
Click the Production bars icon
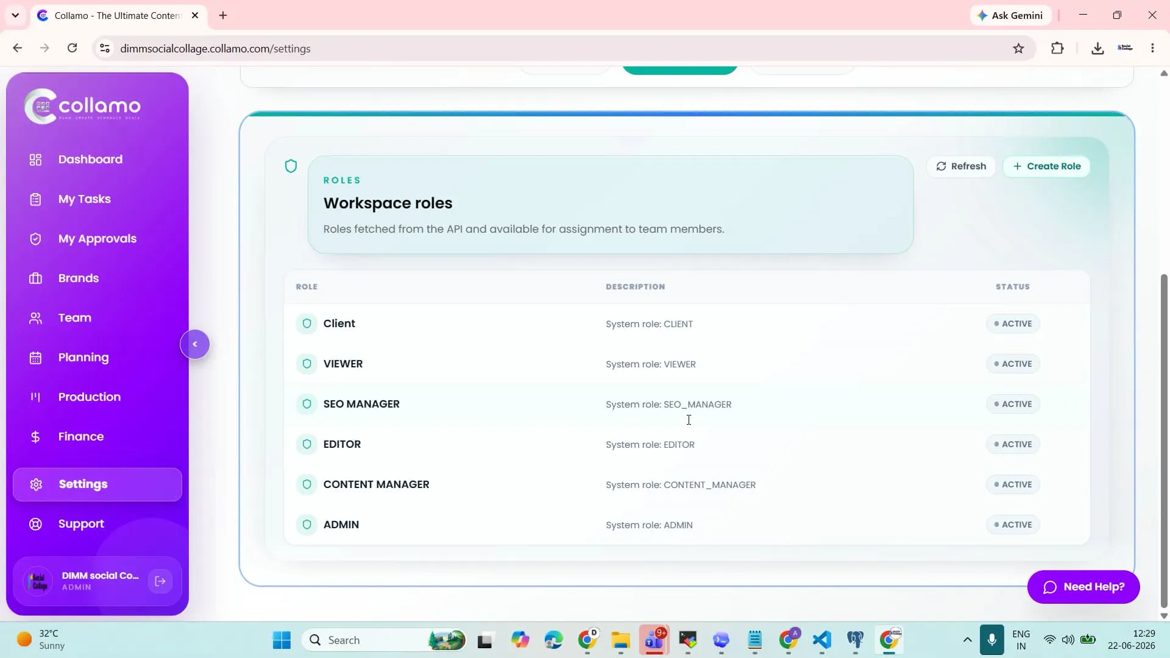click(x=35, y=397)
